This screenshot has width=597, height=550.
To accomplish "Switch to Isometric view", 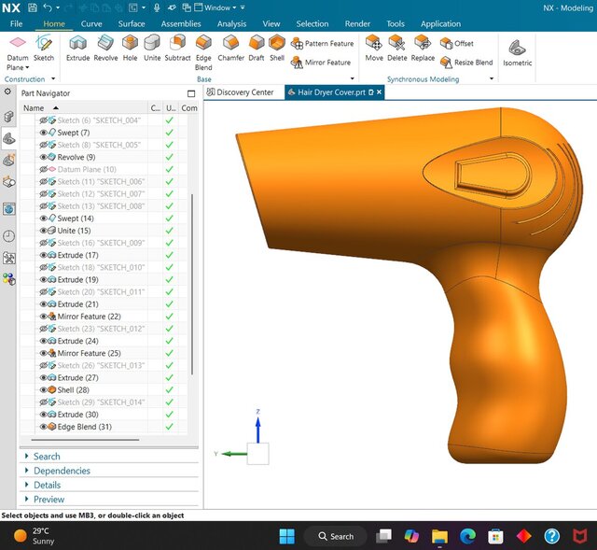I will point(517,53).
